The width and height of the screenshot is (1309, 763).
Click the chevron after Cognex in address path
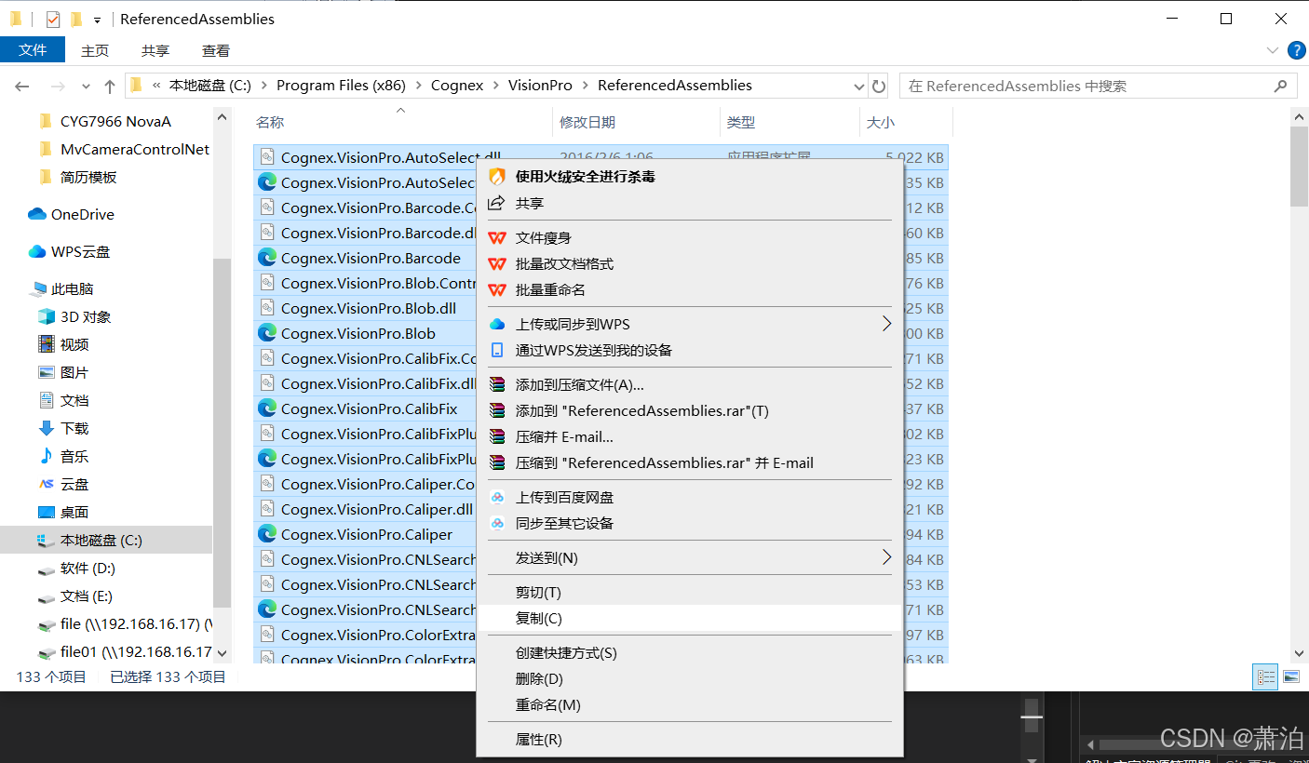coord(495,86)
